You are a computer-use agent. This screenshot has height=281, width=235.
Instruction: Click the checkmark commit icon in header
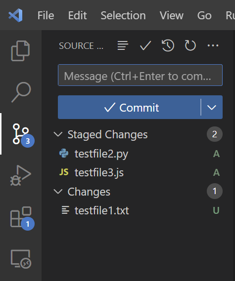pos(145,45)
